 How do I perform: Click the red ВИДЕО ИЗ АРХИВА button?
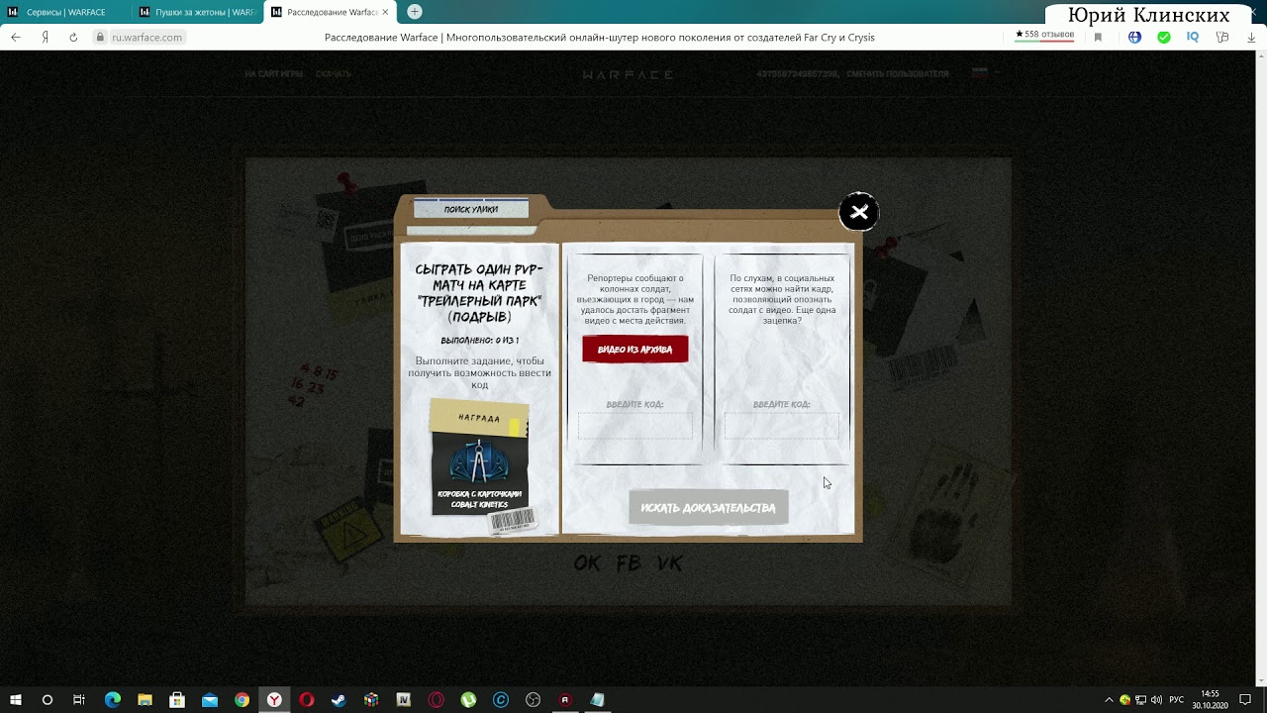(x=634, y=350)
